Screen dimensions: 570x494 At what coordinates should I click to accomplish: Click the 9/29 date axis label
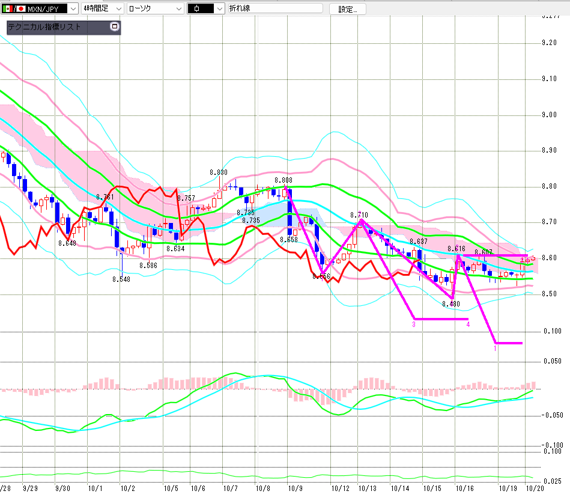pos(30,488)
